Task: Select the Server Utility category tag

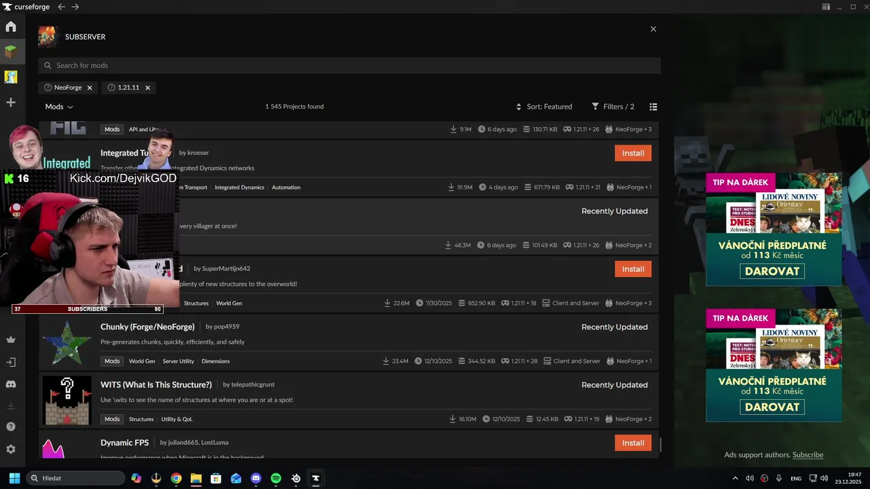Action: coord(178,361)
